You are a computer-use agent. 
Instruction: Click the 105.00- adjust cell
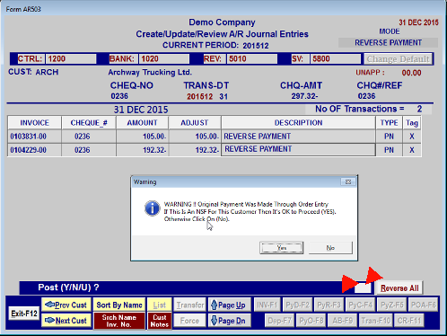point(195,137)
